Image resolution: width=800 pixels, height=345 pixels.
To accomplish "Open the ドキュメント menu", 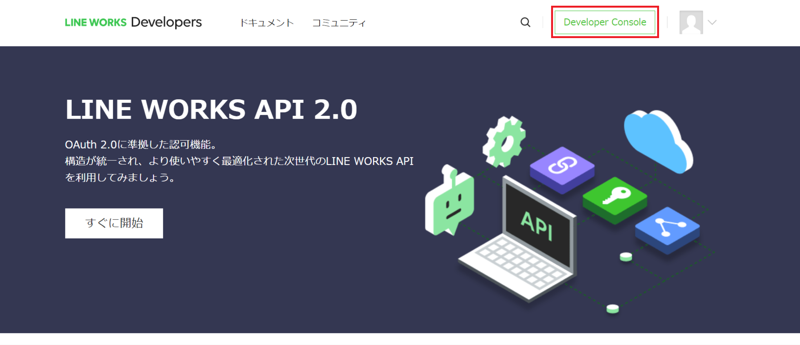I will (x=267, y=23).
